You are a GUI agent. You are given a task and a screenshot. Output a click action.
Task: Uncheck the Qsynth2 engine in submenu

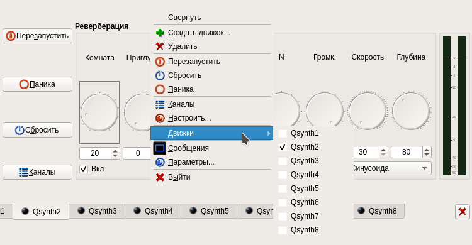coord(283,147)
